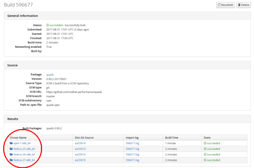
Task: Open the 596677.log link in the fedora-25 row
Action: 133,149
